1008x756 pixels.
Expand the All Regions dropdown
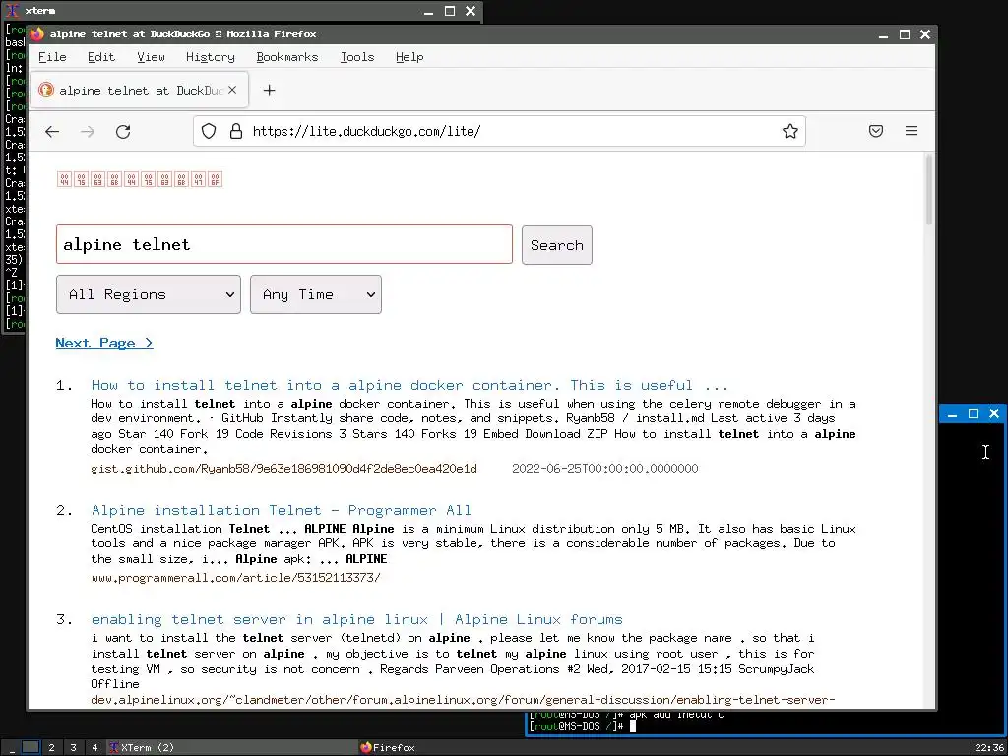[x=149, y=294]
